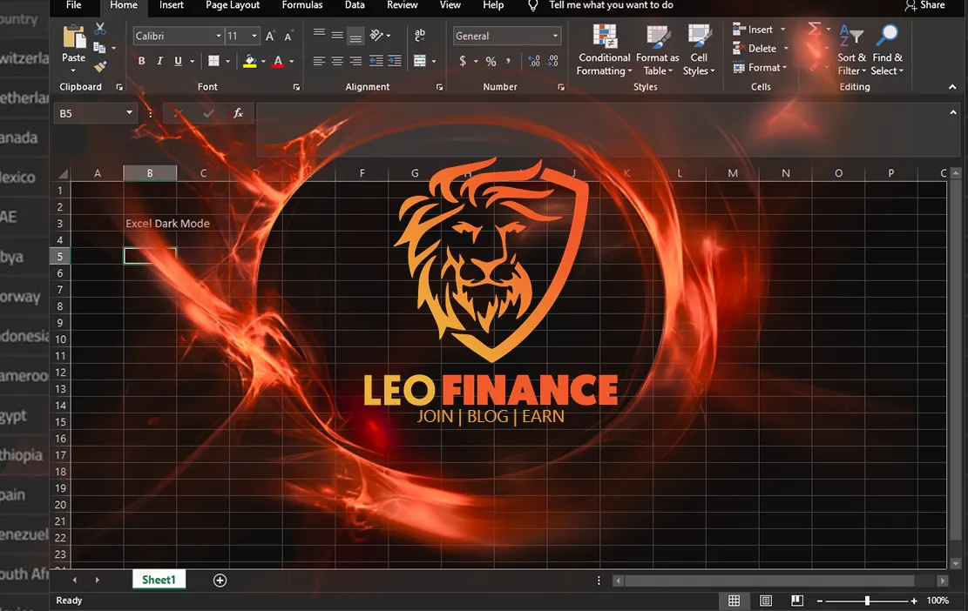The height and width of the screenshot is (611, 968).
Task: Open Find & Select menu
Action: pyautogui.click(x=887, y=50)
